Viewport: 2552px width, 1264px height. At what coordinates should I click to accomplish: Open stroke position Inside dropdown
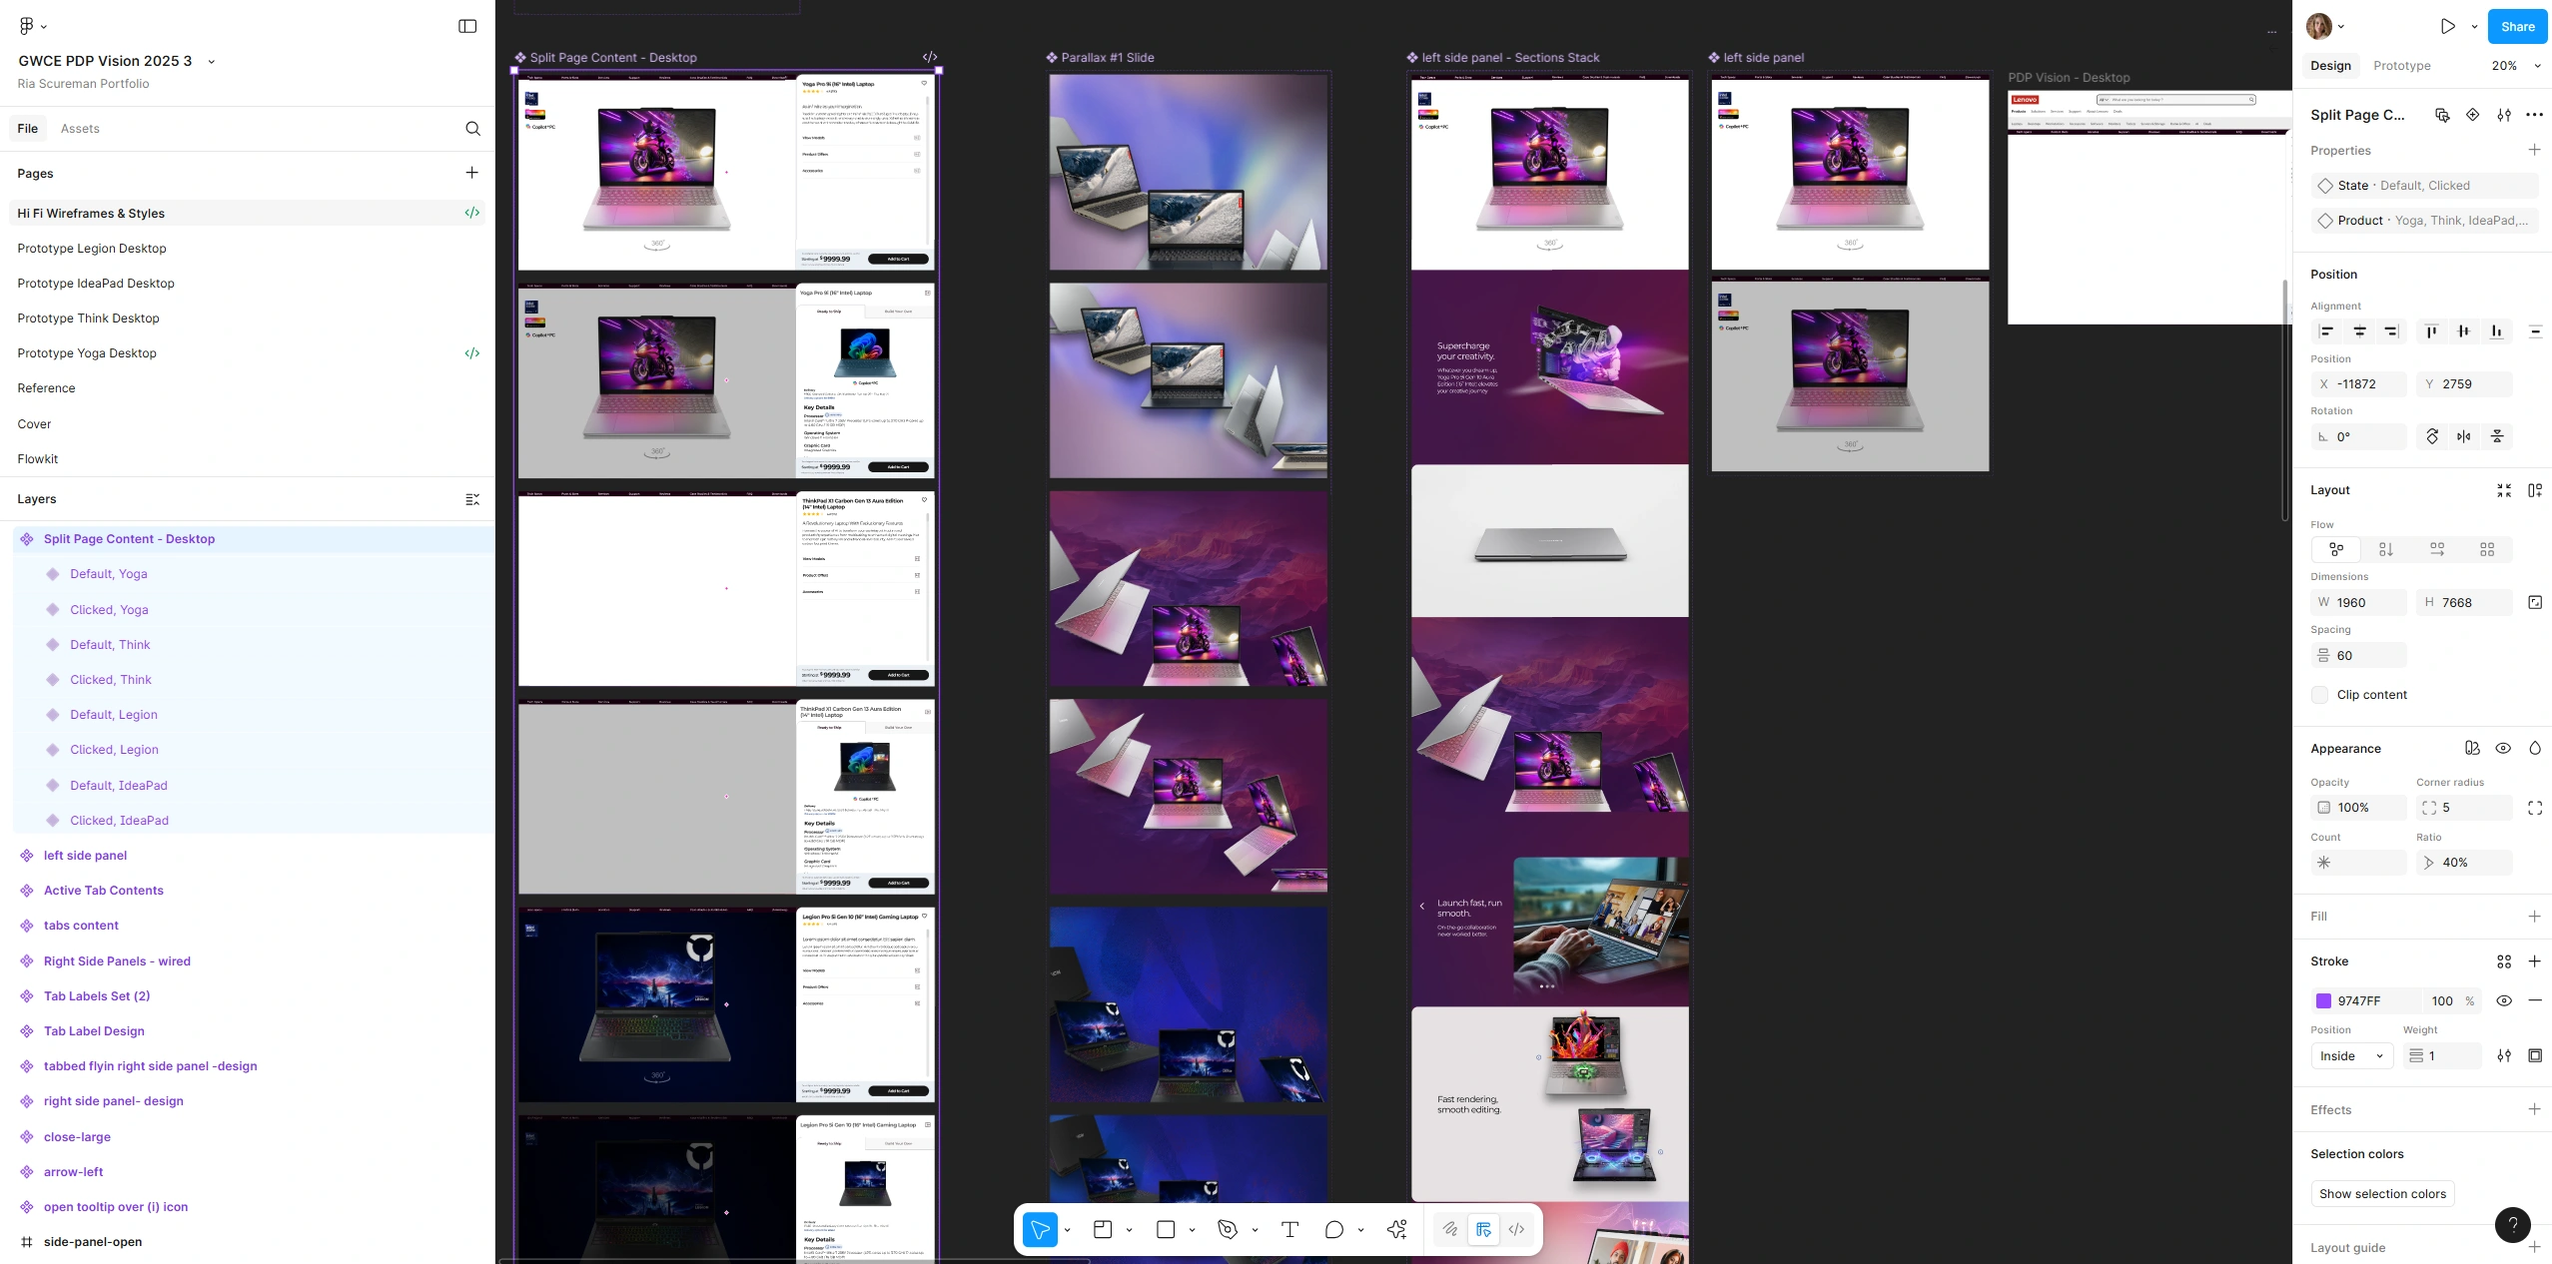pyautogui.click(x=2351, y=1055)
